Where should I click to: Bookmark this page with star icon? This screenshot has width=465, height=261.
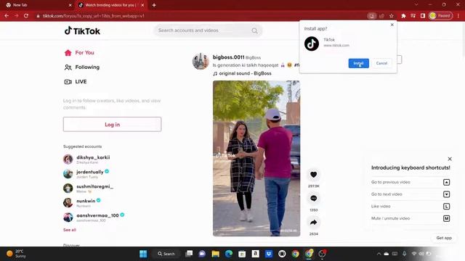point(392,16)
